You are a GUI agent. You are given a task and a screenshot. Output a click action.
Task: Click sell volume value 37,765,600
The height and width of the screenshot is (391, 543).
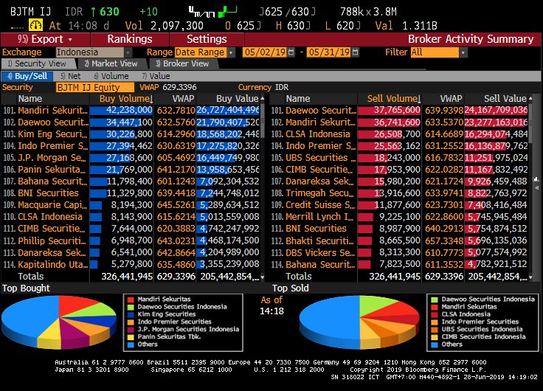(397, 110)
